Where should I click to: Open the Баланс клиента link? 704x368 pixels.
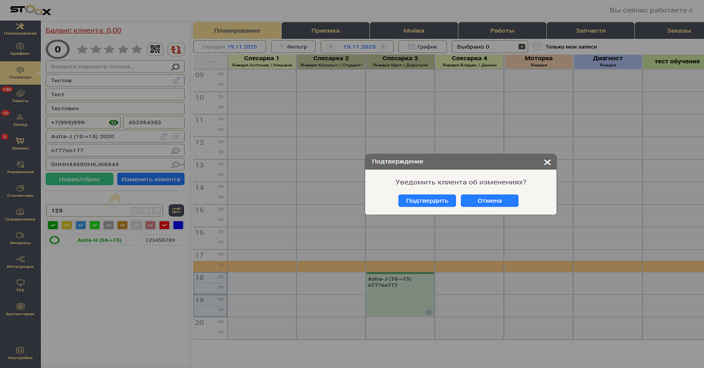[x=84, y=30]
